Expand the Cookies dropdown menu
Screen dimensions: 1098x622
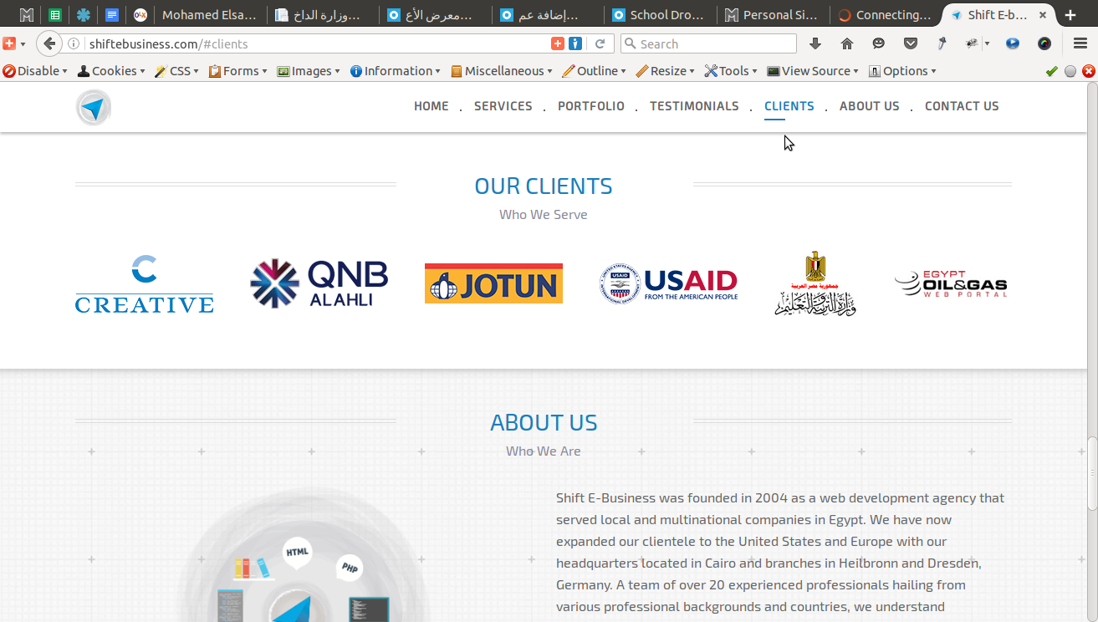tap(111, 71)
